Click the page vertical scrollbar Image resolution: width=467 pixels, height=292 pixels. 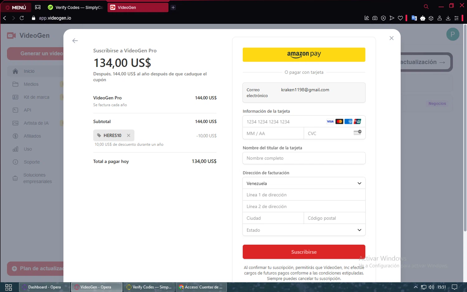tap(465, 128)
